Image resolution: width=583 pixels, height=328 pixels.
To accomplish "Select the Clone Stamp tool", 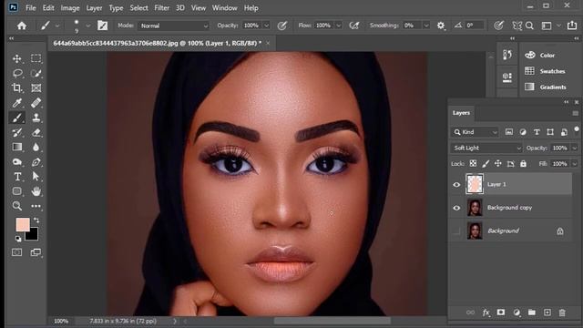I will point(36,118).
